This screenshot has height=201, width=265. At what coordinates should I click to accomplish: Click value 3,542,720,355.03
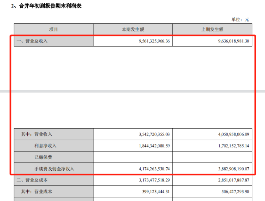[154, 134]
